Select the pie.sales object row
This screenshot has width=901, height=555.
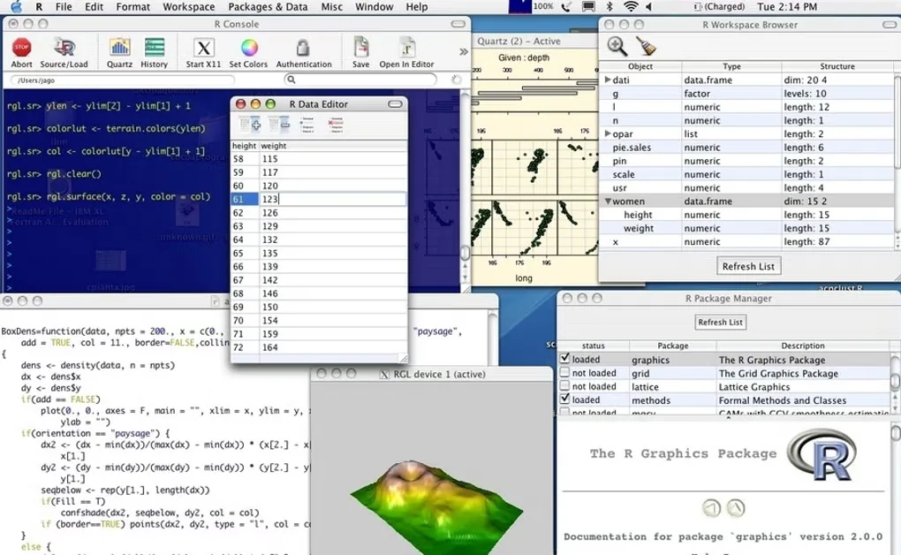click(x=747, y=148)
